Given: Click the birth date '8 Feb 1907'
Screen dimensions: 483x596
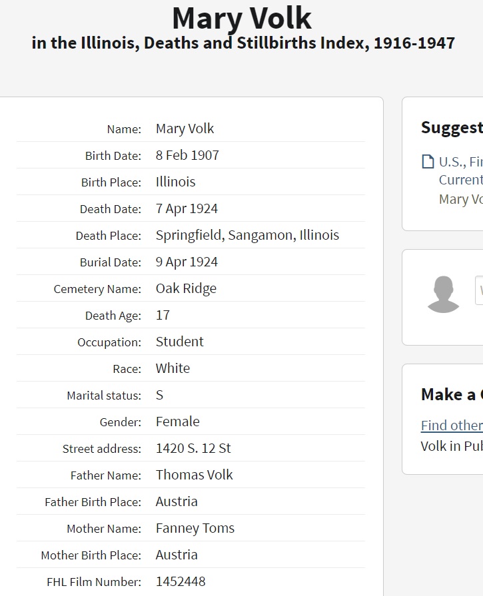Looking at the screenshot, I should tap(187, 155).
